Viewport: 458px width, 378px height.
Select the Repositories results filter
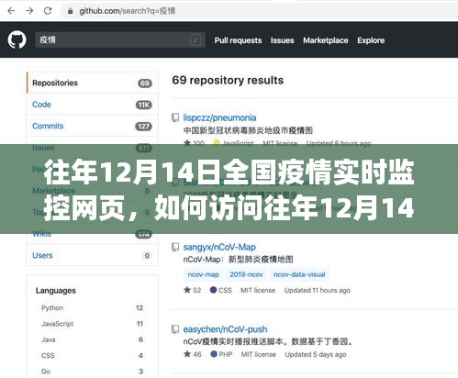pyautogui.click(x=92, y=83)
